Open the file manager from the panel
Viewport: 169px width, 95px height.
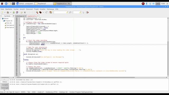click(x=10, y=4)
